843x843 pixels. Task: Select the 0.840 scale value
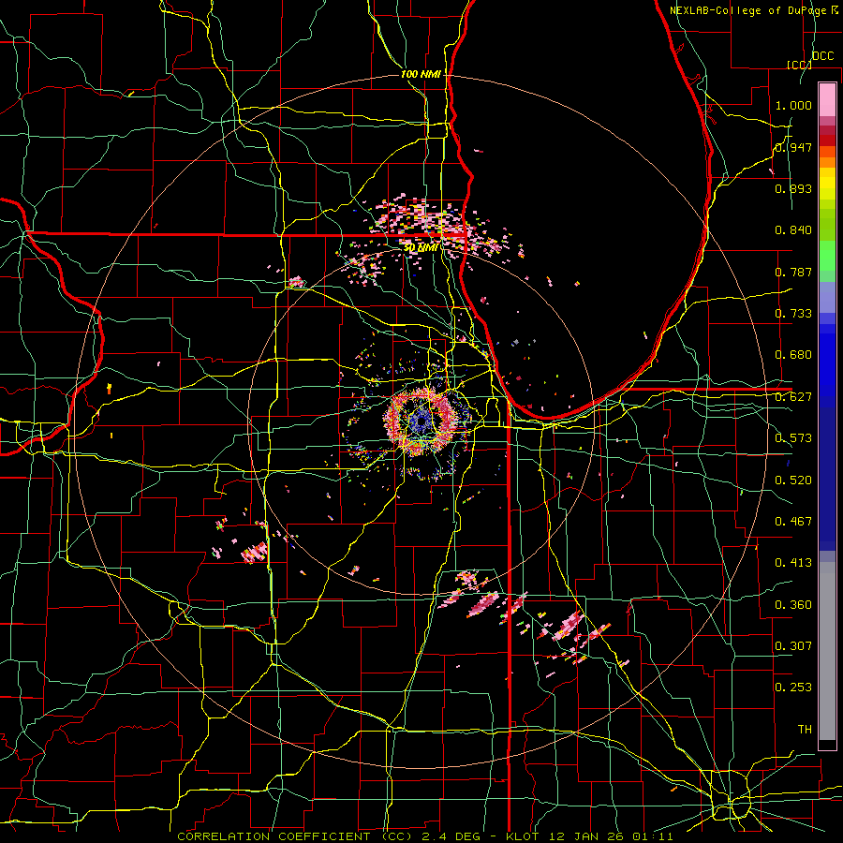point(793,230)
